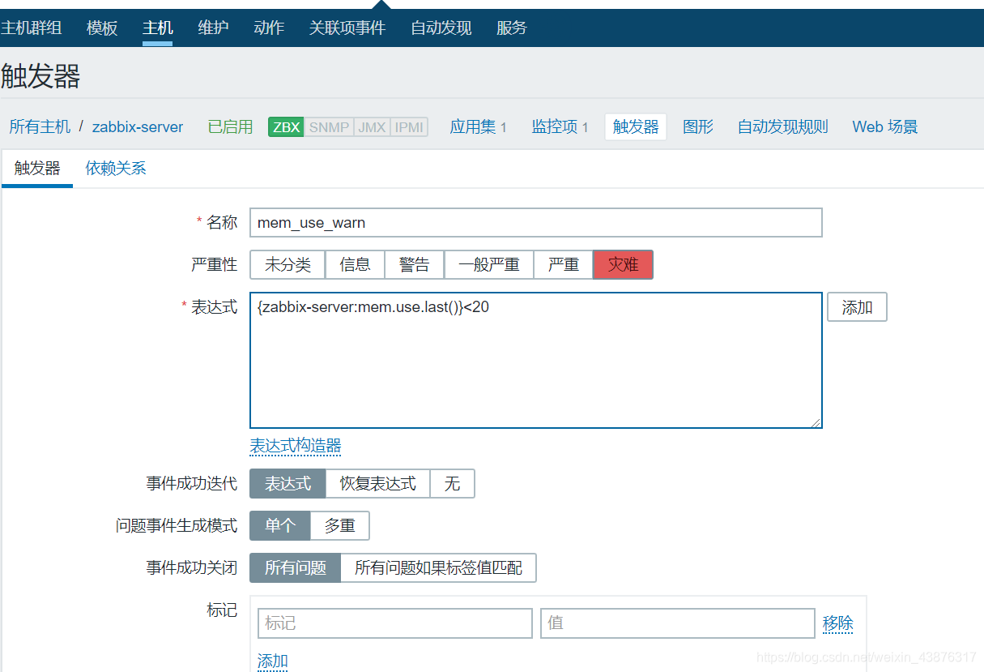Select 所有问题 for 事件成功关闭
The width and height of the screenshot is (984, 672).
click(296, 567)
